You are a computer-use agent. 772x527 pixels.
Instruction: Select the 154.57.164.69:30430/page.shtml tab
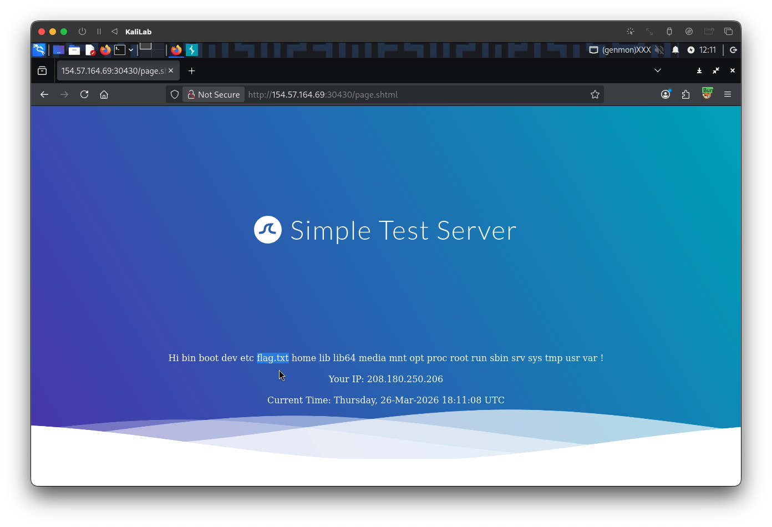pyautogui.click(x=113, y=71)
